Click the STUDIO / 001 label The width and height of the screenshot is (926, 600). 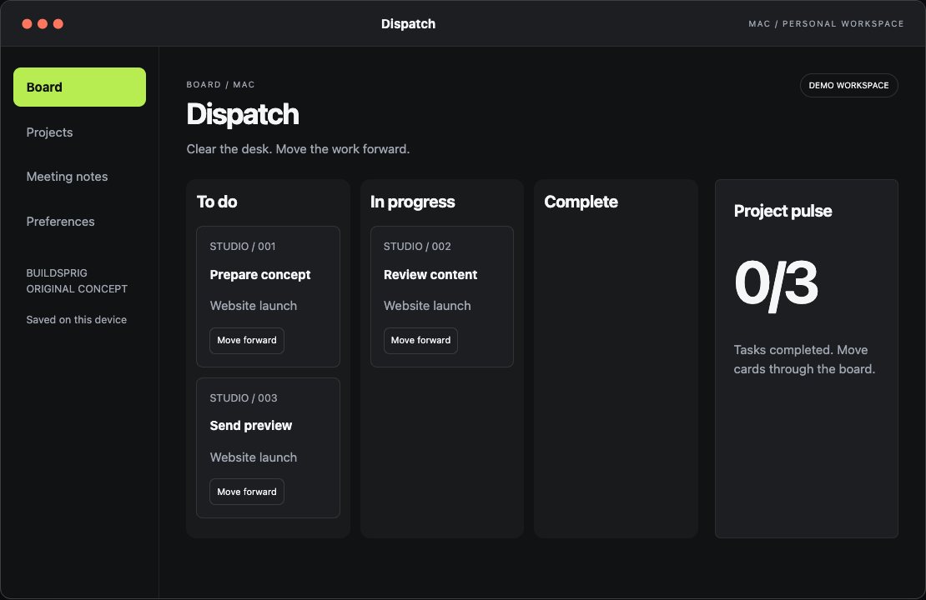243,247
